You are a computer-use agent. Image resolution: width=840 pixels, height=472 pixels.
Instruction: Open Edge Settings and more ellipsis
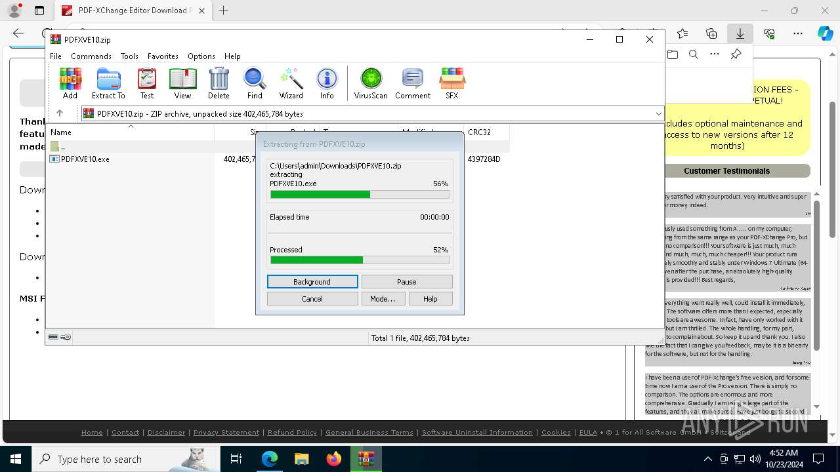798,33
